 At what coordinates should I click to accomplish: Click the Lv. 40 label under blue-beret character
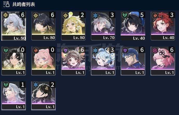tap(139, 38)
